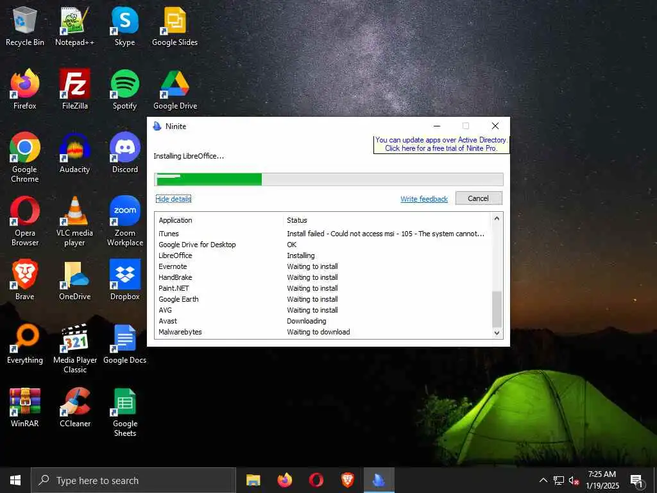This screenshot has width=657, height=493.
Task: Select the Opera Browser desktop shortcut
Action: point(25,221)
